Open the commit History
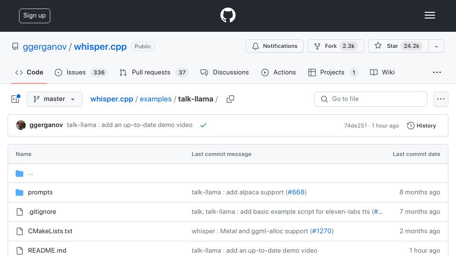456x256 pixels. pyautogui.click(x=422, y=126)
